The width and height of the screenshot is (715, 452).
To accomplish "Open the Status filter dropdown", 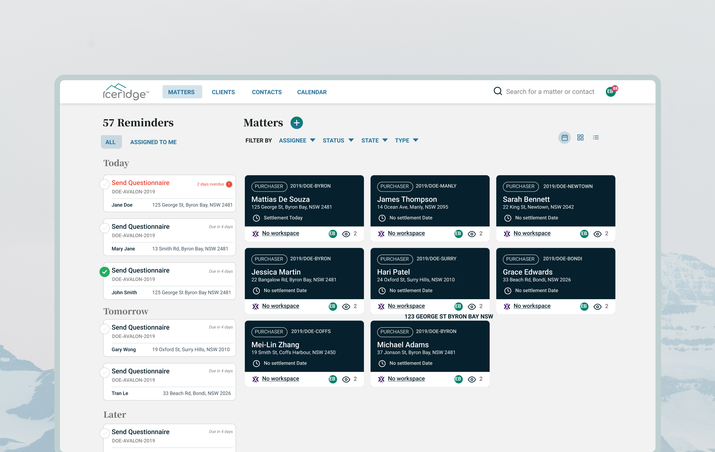I will pyautogui.click(x=338, y=141).
